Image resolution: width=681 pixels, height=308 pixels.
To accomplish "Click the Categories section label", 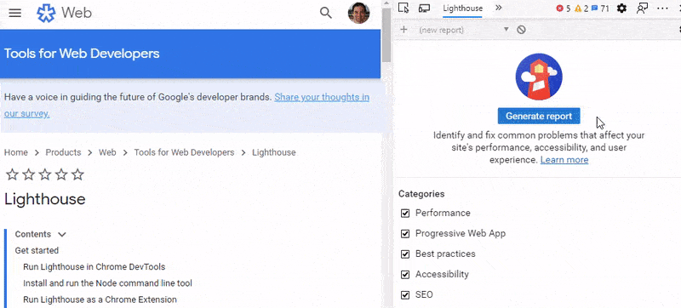I will [x=421, y=194].
